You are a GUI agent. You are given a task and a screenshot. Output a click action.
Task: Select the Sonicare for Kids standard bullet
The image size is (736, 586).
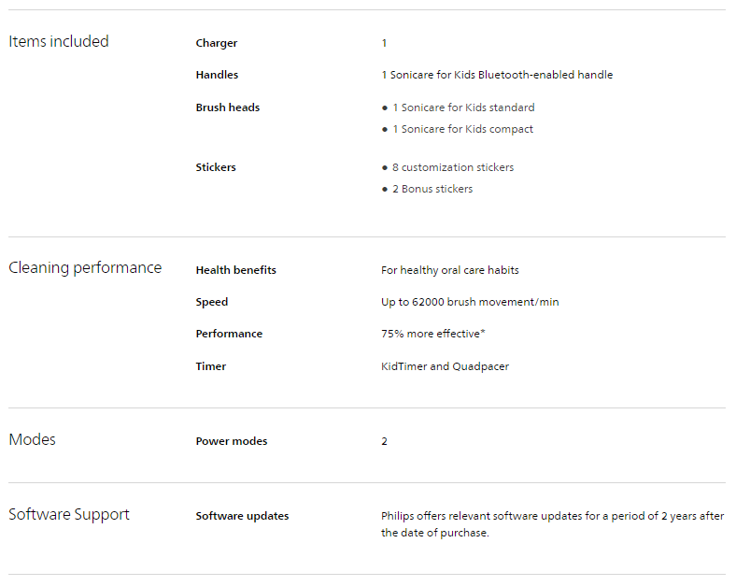click(x=463, y=107)
